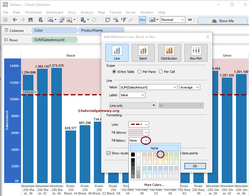The width and height of the screenshot is (249, 196).
Task: Select the Line reference type icon
Action: (x=117, y=53)
